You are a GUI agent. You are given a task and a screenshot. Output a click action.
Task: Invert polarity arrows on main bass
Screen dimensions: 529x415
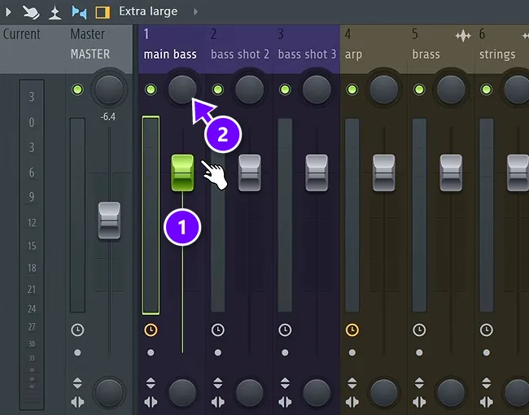(x=151, y=383)
